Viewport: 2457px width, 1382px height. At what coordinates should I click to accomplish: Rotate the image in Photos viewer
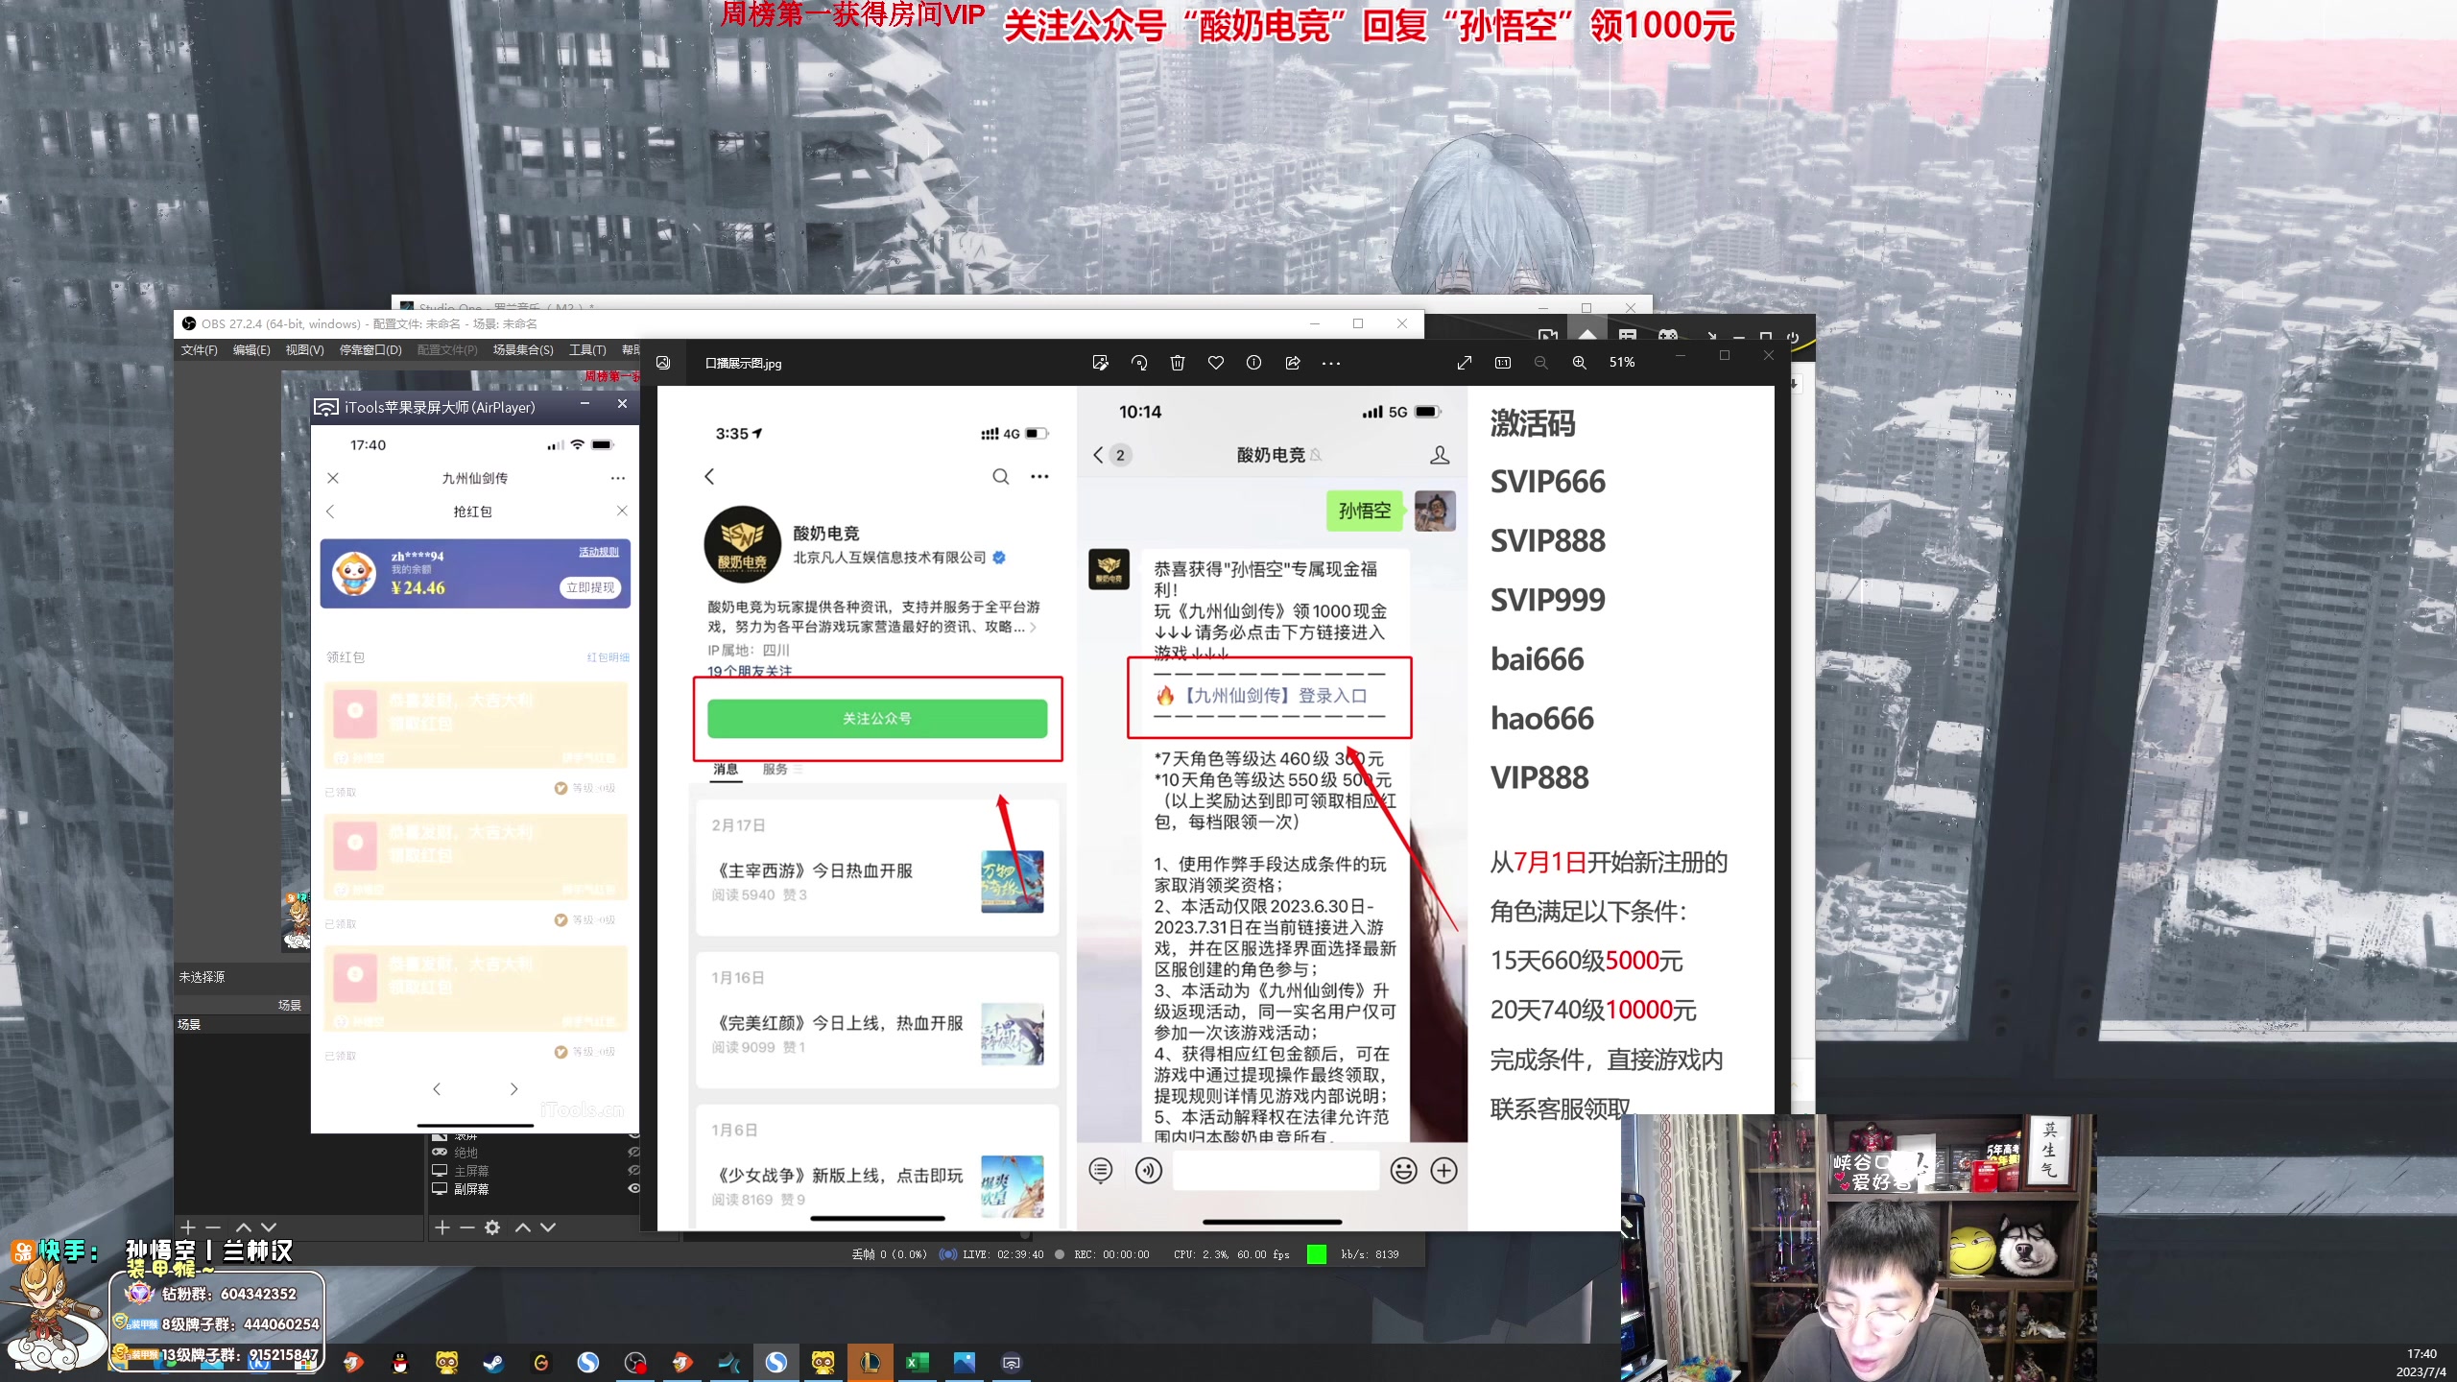[x=1139, y=363]
